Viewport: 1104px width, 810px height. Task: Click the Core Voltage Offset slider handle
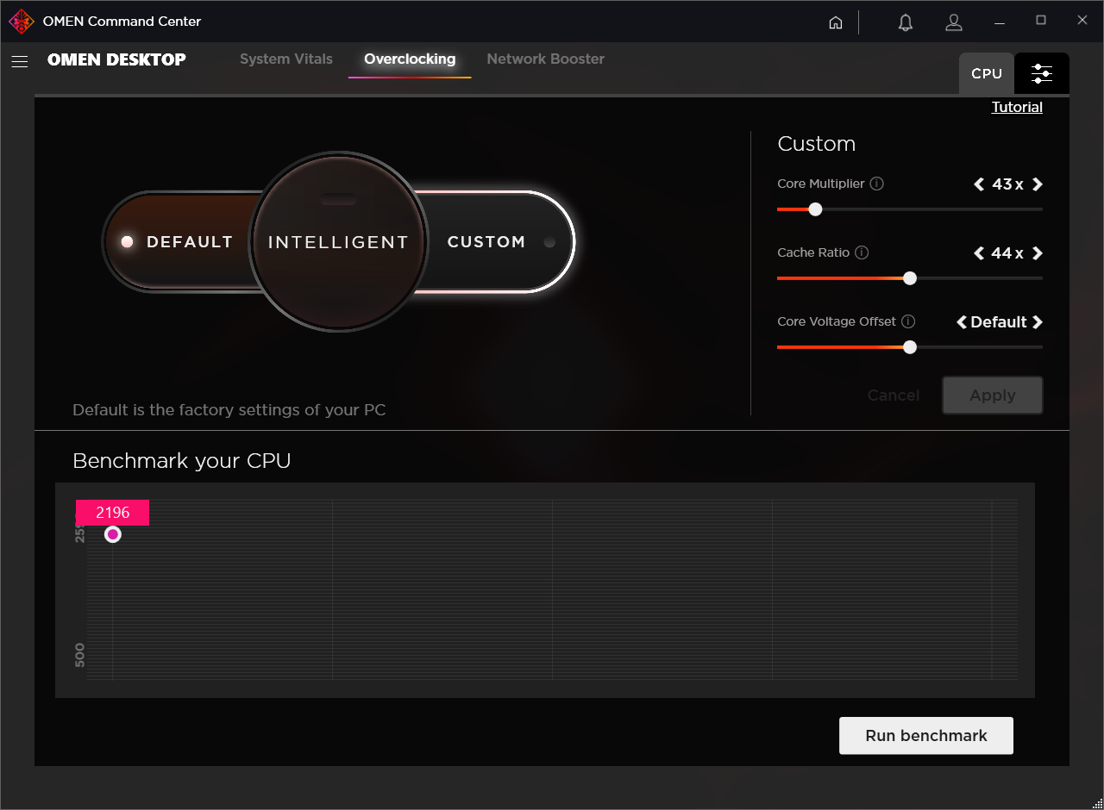[910, 347]
